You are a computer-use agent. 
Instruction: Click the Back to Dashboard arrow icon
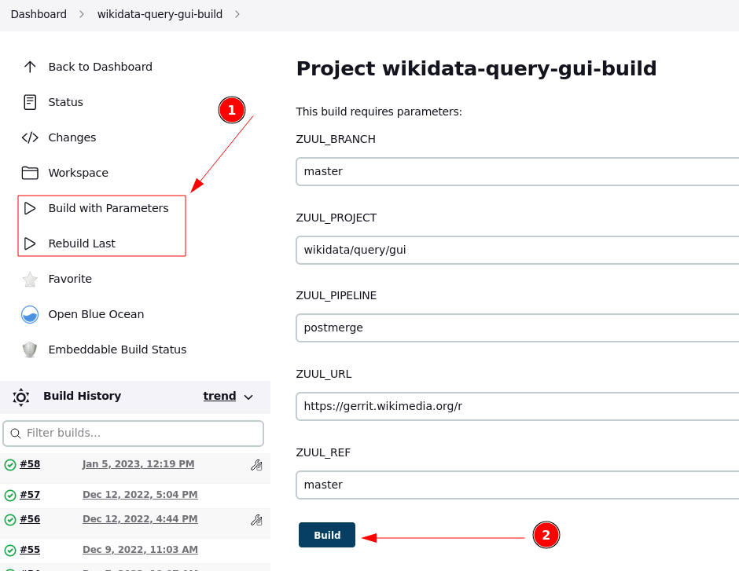coord(30,67)
